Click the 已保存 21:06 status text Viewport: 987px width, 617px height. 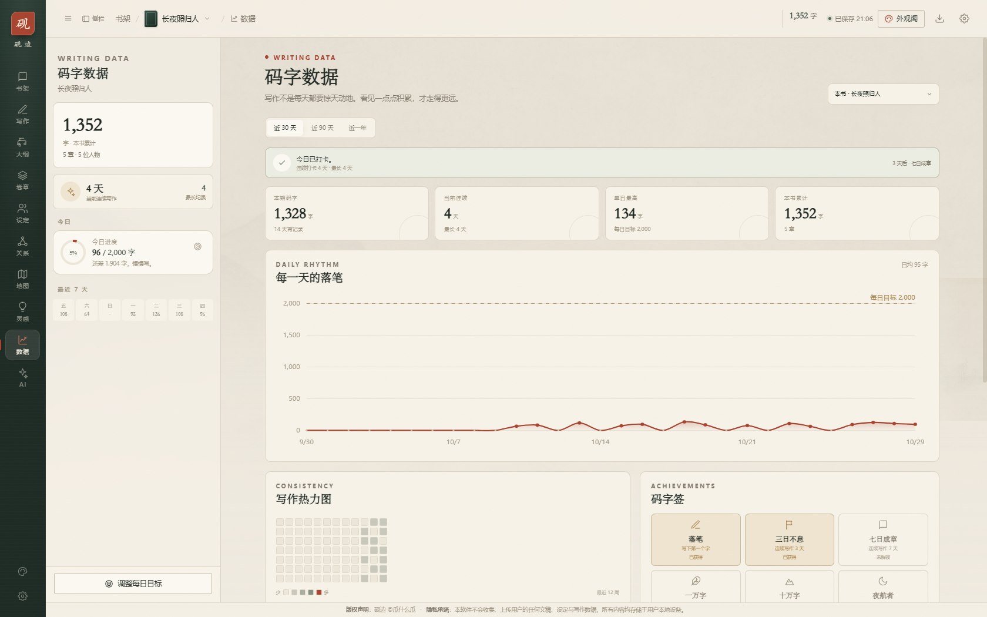850,19
